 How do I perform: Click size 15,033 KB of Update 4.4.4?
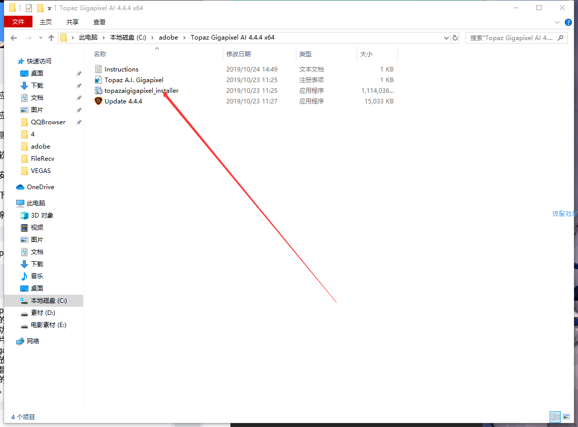coord(379,101)
